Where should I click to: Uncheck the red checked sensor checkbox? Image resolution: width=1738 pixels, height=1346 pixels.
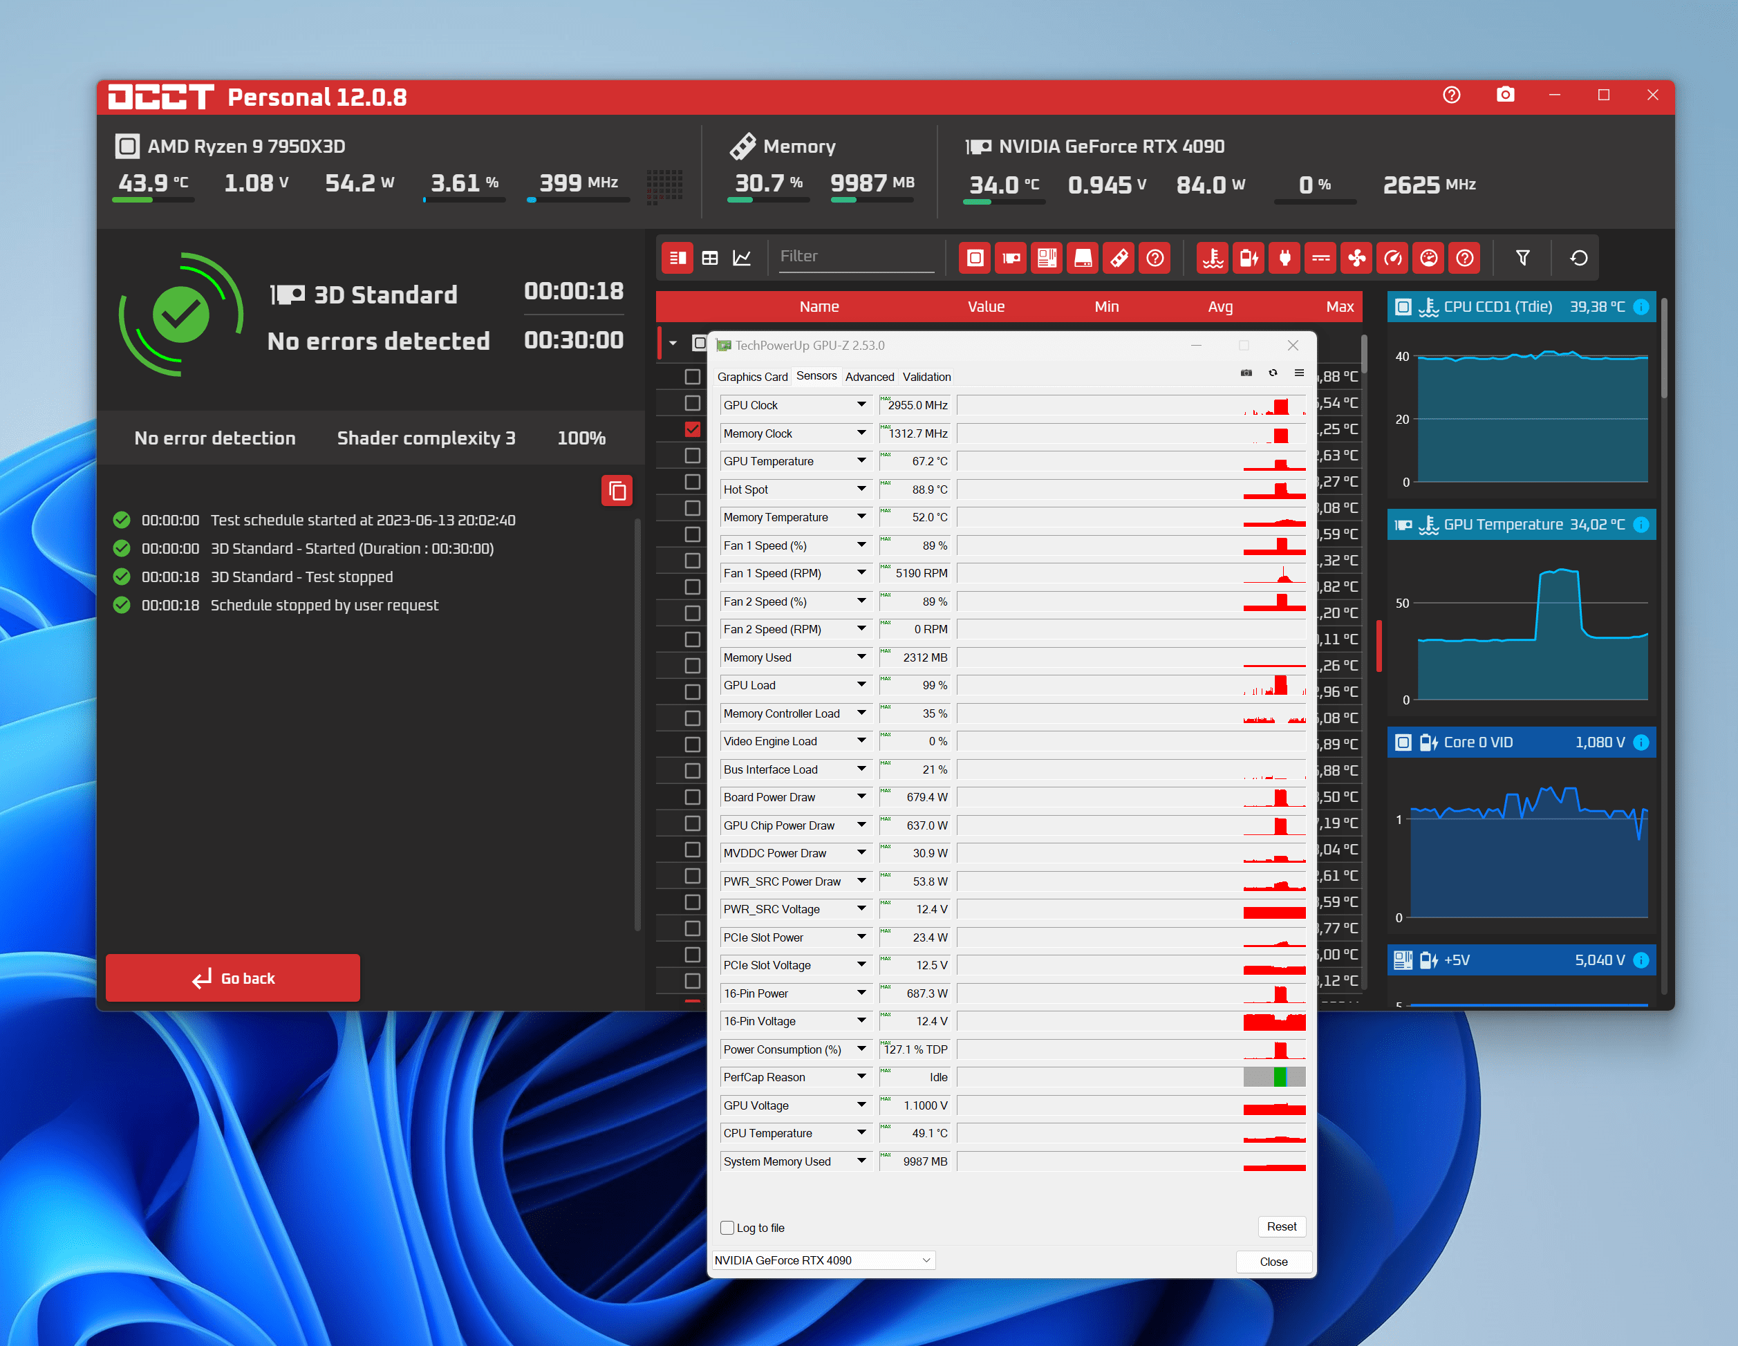[692, 429]
